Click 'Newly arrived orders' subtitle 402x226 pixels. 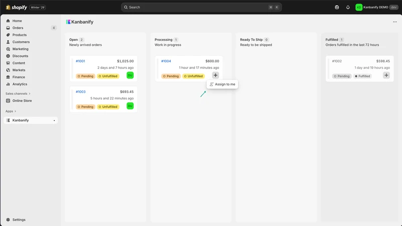pos(85,45)
